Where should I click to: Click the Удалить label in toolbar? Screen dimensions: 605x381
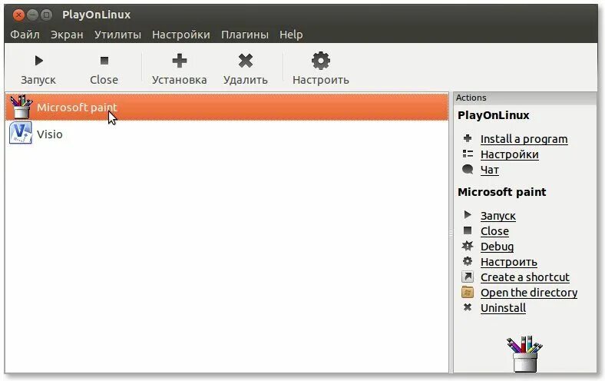[246, 80]
